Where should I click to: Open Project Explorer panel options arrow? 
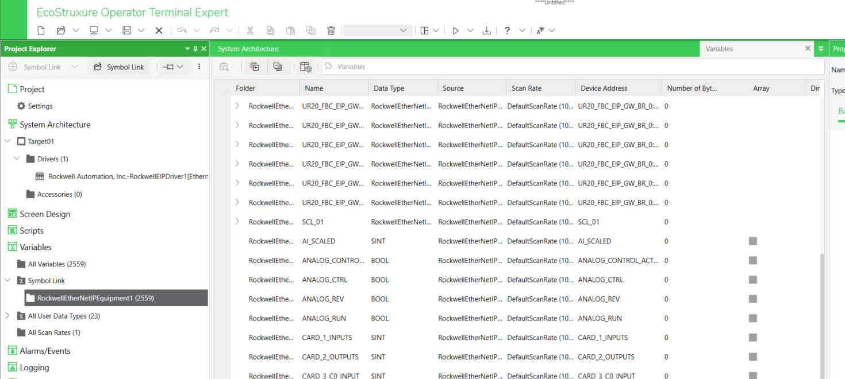(187, 49)
